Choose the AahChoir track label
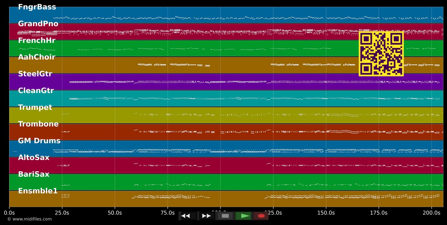The image size is (447, 225). (x=37, y=57)
